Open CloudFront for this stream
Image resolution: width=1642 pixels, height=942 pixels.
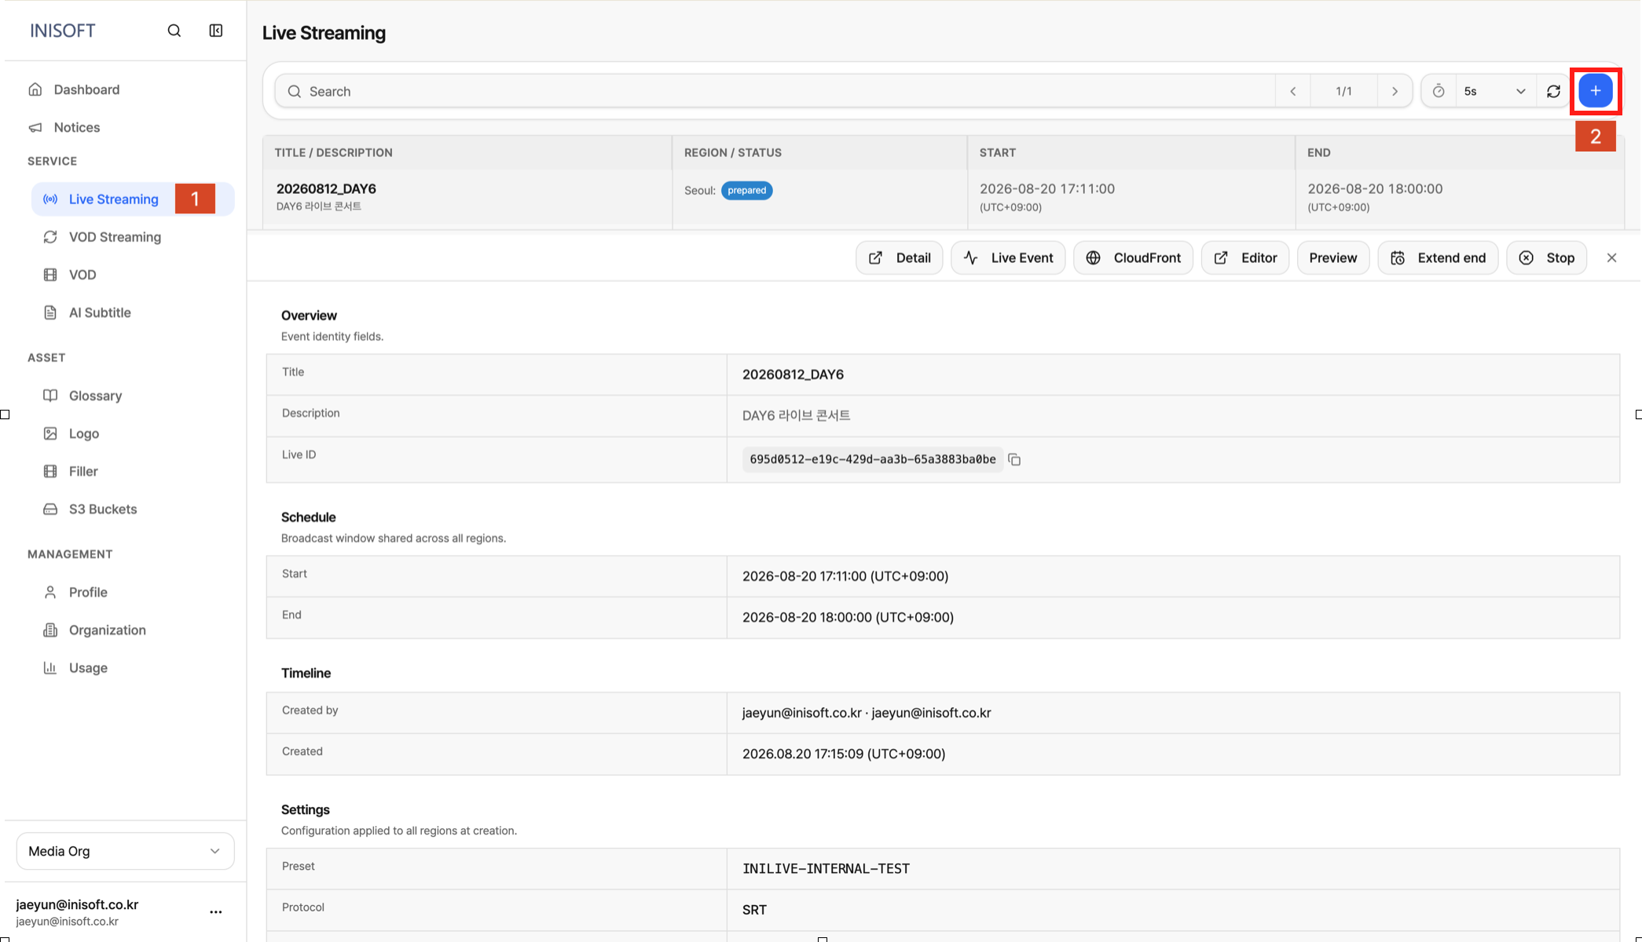1133,257
